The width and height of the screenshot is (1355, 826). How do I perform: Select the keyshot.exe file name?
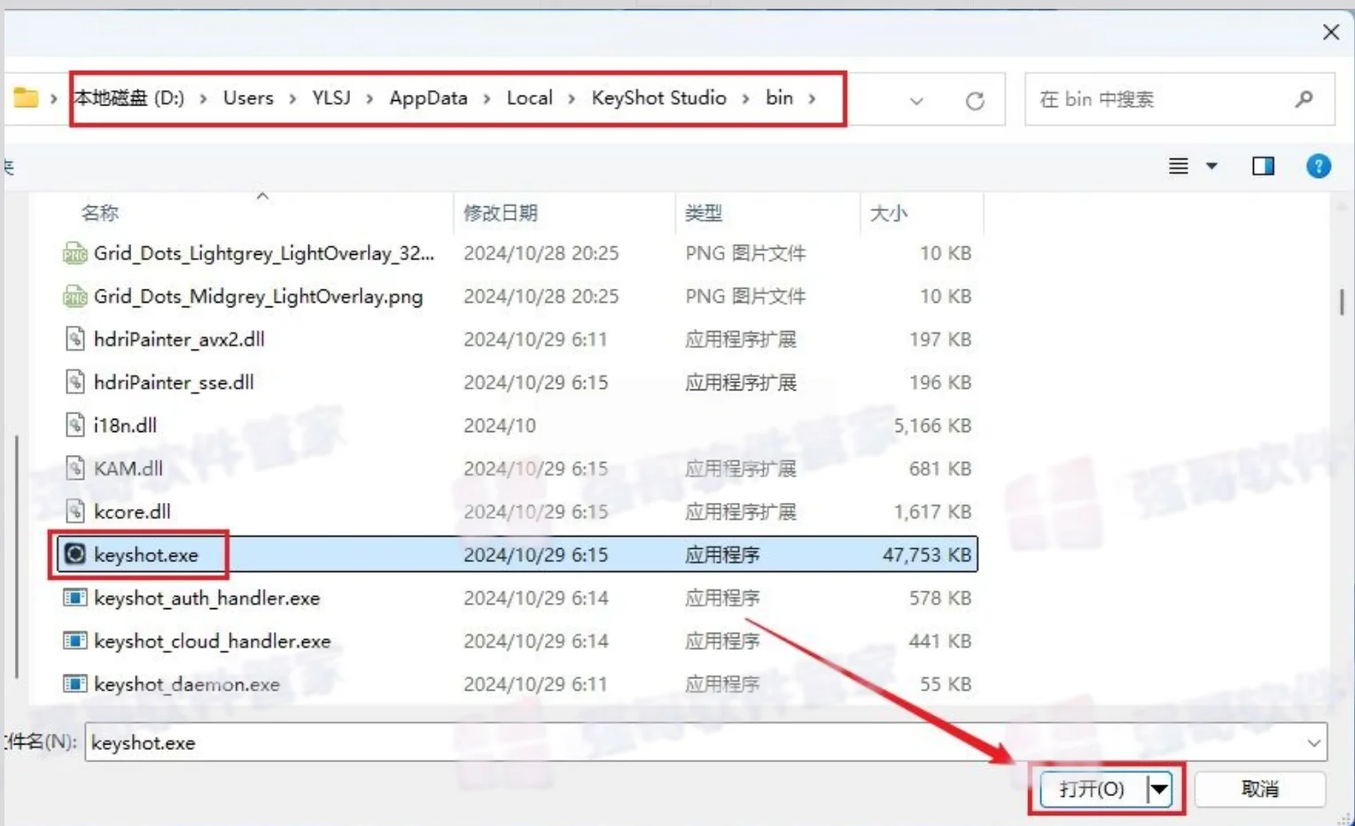point(146,555)
